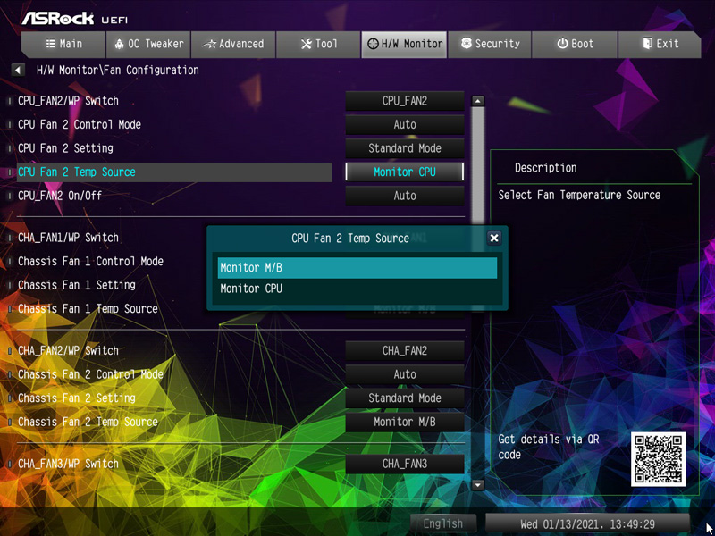The image size is (715, 536).
Task: Click 'Get details via QR code' text
Action: (549, 448)
